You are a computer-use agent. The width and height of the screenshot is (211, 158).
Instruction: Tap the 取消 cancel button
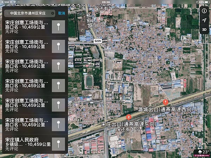(62, 13)
